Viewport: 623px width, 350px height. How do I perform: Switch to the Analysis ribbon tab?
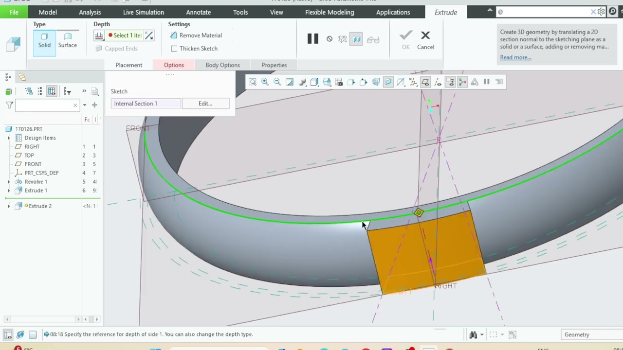click(90, 12)
